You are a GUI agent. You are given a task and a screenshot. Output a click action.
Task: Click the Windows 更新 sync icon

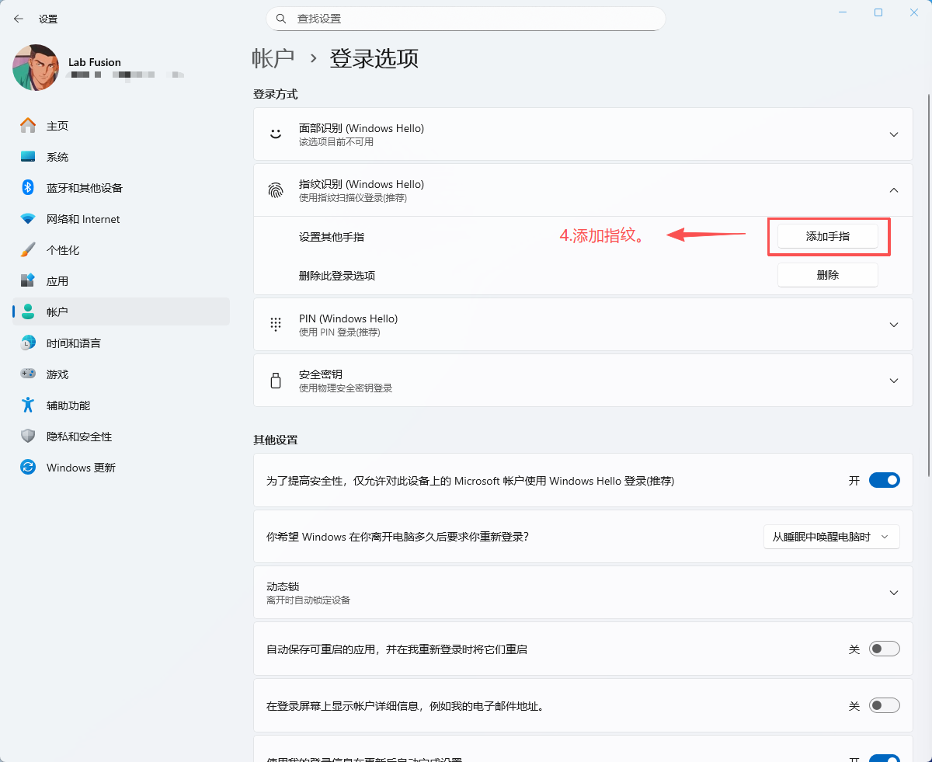point(28,468)
